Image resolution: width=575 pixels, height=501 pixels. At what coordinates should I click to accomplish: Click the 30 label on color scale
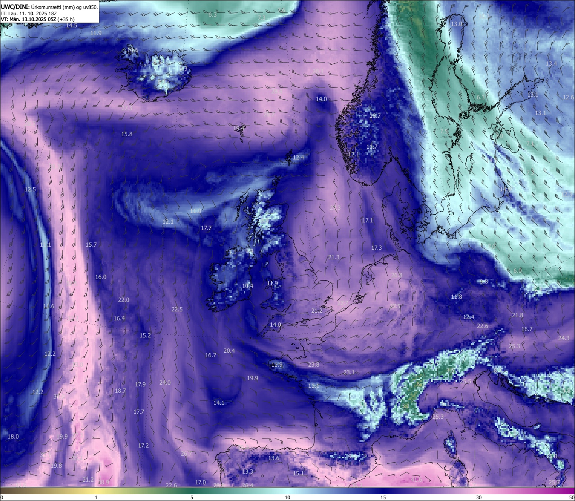pyautogui.click(x=479, y=497)
